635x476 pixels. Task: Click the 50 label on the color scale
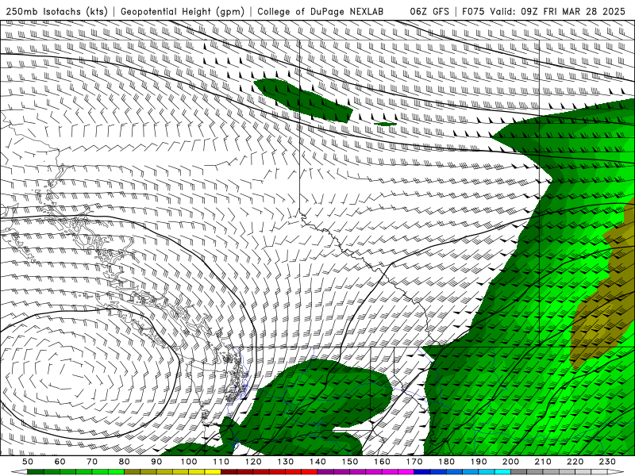coord(28,462)
